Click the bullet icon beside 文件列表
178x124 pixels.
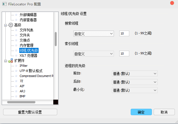coord(16,30)
